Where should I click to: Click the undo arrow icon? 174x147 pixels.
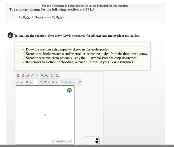click(x=32, y=75)
